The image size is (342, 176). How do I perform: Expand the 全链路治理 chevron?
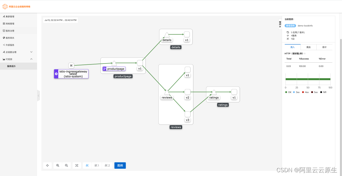pos(31,52)
